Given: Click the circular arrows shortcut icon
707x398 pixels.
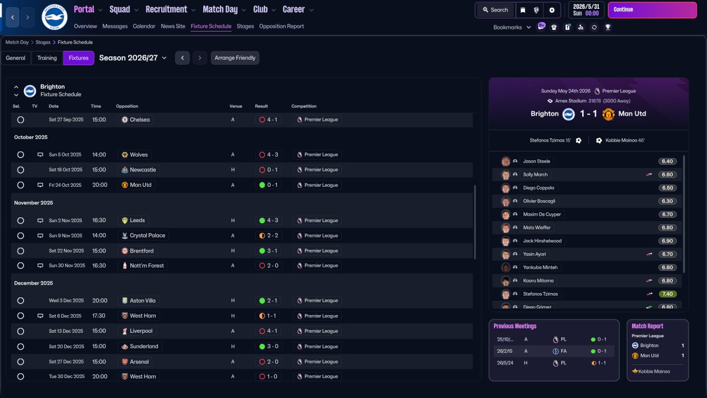Looking at the screenshot, I should [594, 27].
